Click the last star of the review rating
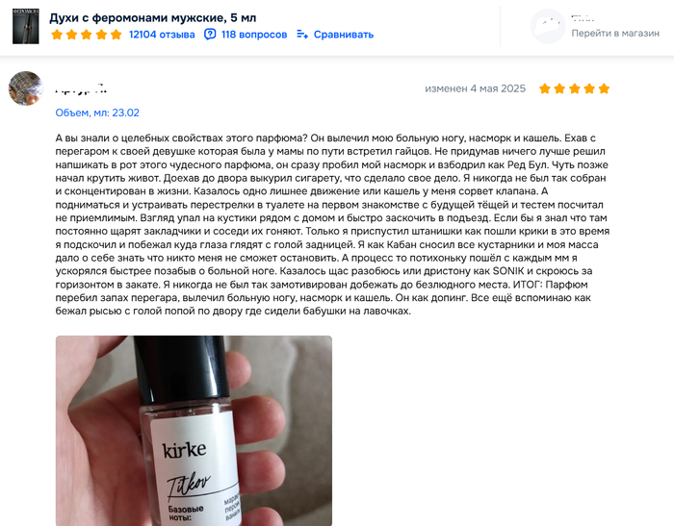The width and height of the screenshot is (674, 526). (x=604, y=88)
